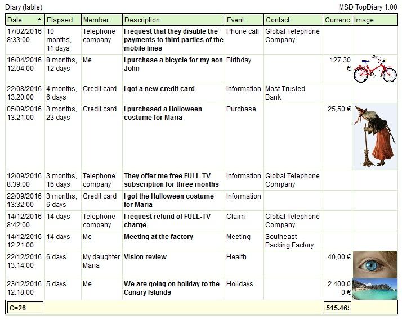Open the red bicycle image thumbnail
Screen dimensions: 402x320
375,69
